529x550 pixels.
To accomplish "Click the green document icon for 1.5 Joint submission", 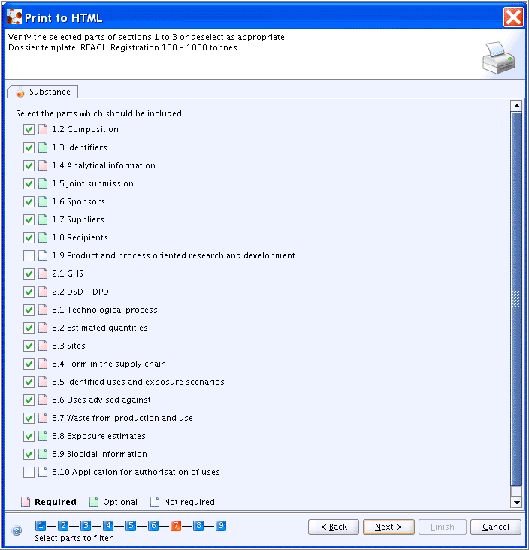I will coord(43,183).
